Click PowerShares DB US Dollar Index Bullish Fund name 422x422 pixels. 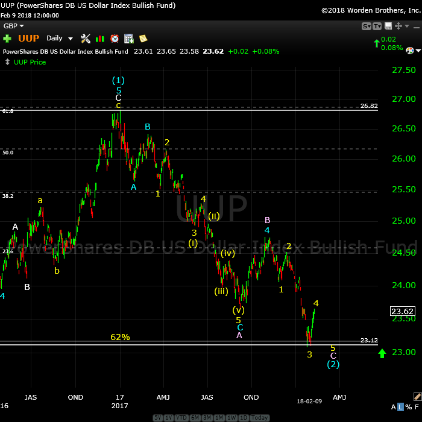(65, 51)
